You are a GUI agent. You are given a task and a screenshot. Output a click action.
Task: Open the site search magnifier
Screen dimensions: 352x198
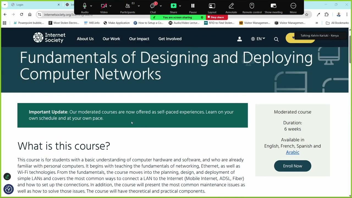coord(276,39)
